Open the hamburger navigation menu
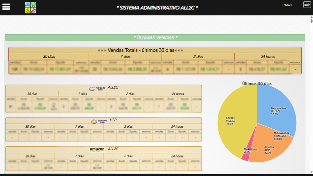 tap(6, 7)
